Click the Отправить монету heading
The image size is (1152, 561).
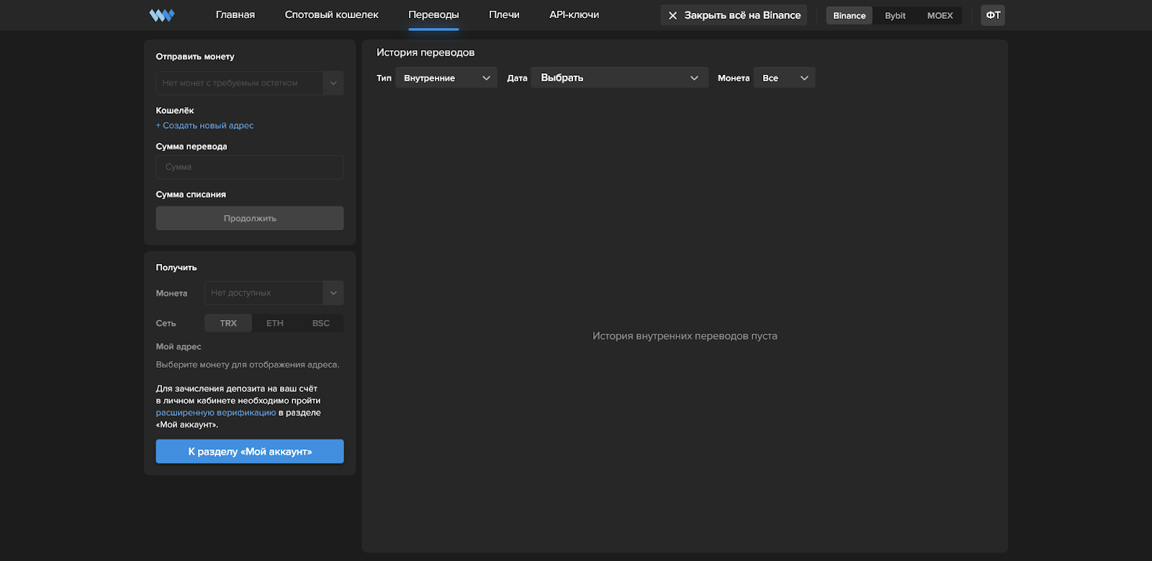pyautogui.click(x=195, y=56)
